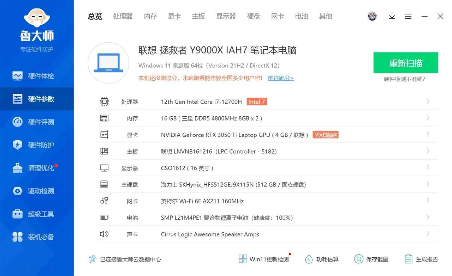
Task: Click the download arrow icon
Action: click(392, 16)
